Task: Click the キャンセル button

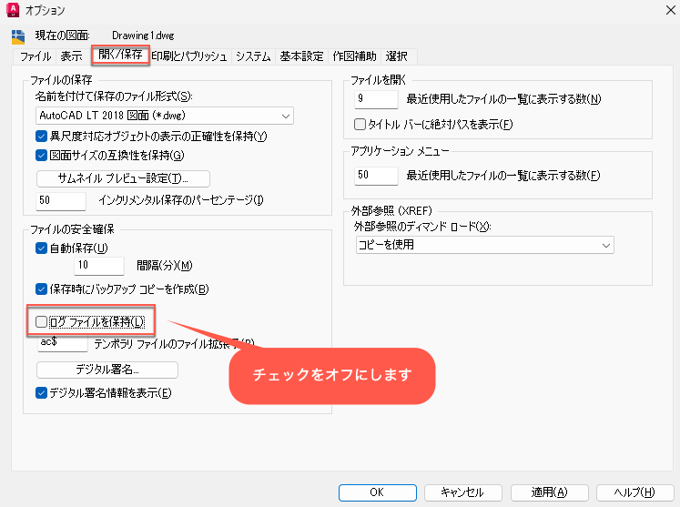Action: coord(462,492)
